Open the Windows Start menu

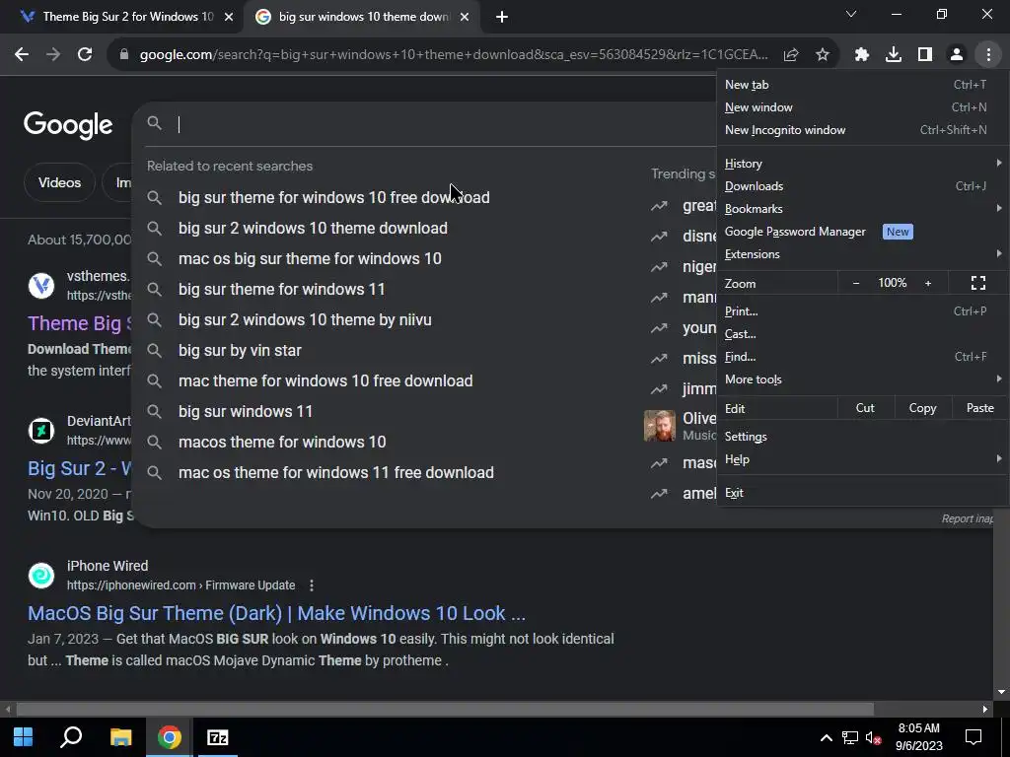[24, 737]
